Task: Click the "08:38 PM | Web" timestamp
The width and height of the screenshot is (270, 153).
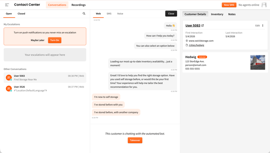Action: point(76,76)
